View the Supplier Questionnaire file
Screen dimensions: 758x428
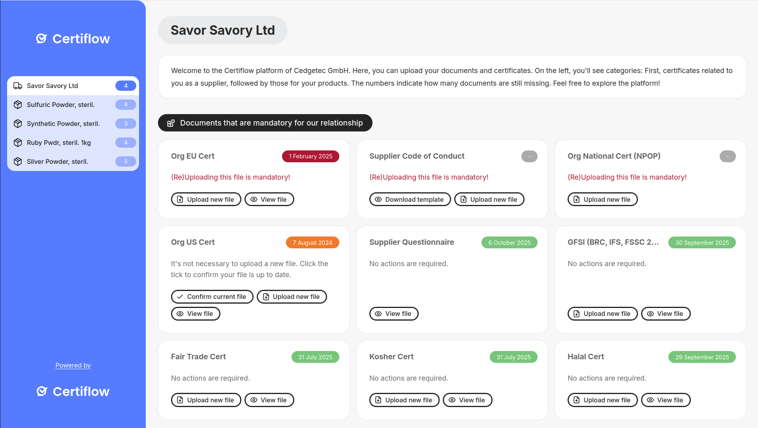[x=393, y=313]
